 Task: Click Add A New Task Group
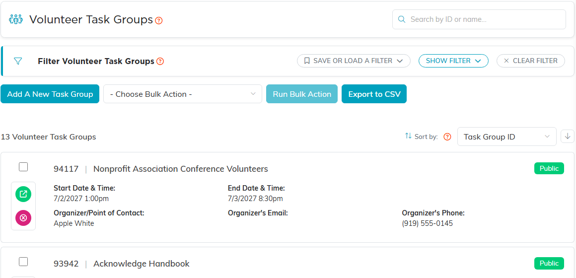click(50, 94)
